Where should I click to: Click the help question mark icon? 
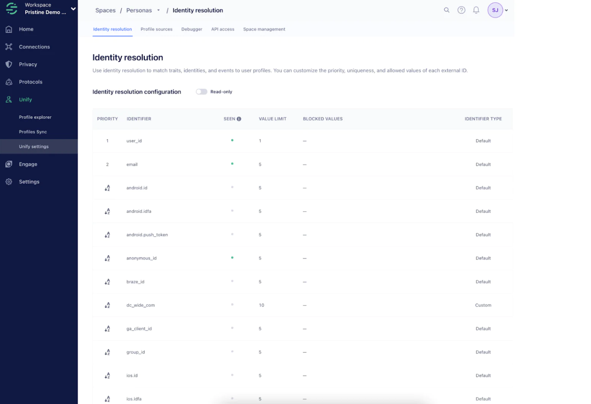click(x=461, y=10)
